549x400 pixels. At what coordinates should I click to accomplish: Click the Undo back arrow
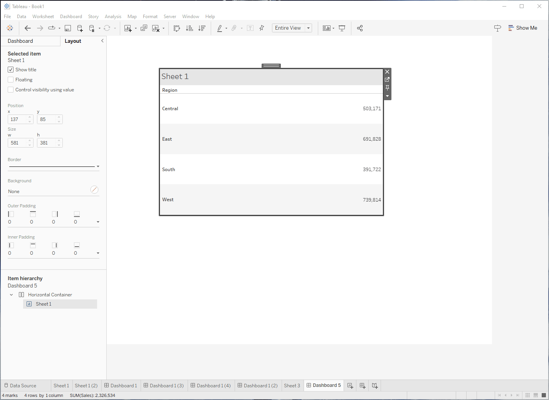point(28,28)
